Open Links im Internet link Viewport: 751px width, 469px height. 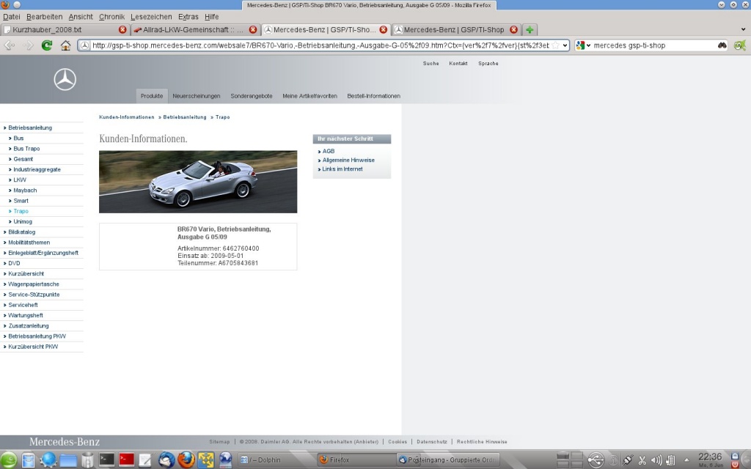pos(342,169)
